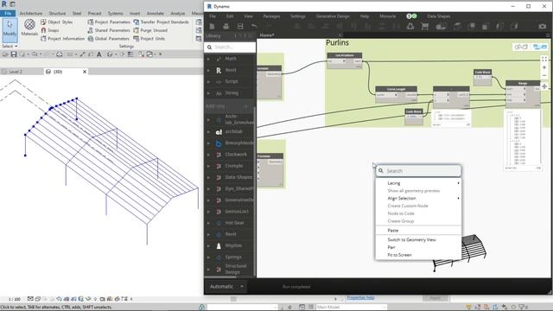The width and height of the screenshot is (553, 311).
Task: Close the {3D} view tab
Action: tap(85, 72)
